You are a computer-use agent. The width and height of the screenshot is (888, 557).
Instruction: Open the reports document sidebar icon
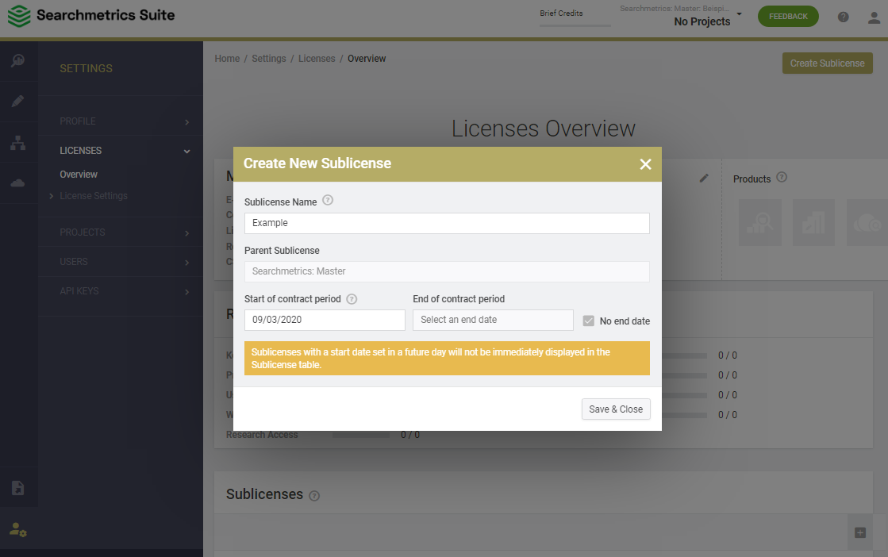point(18,487)
